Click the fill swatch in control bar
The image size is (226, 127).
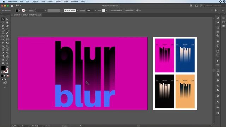[17, 11]
